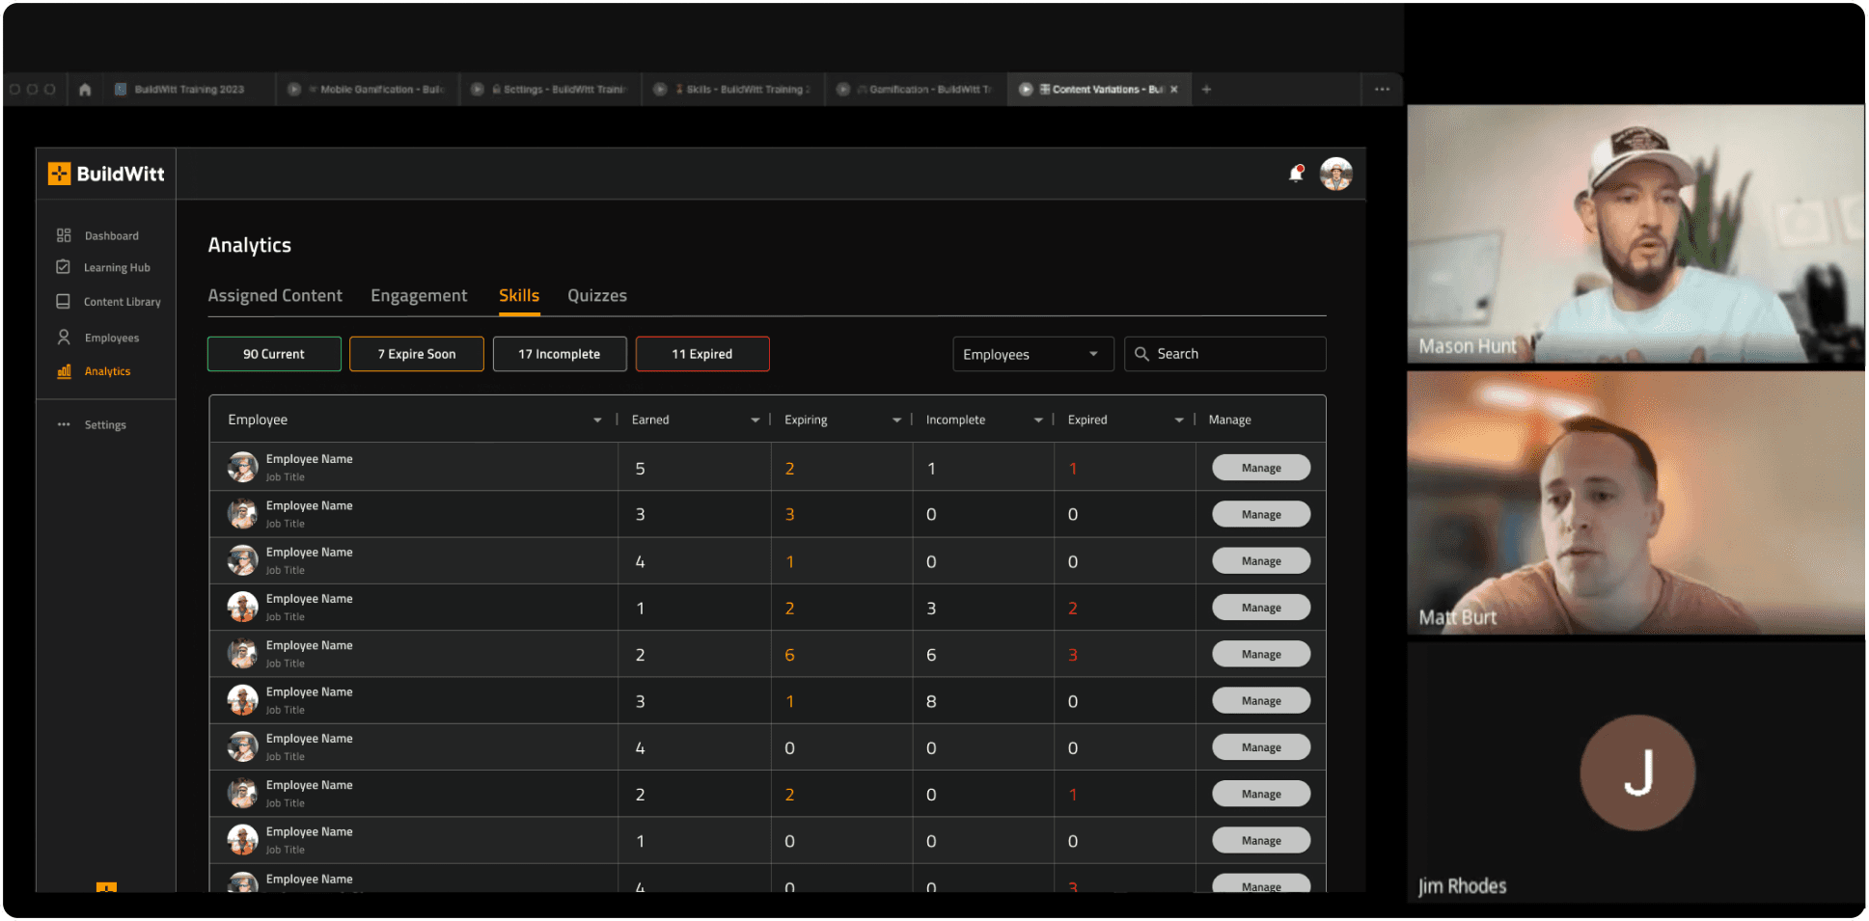Click Manage for employee with 5 earned
This screenshot has width=1869, height=921.
[1261, 468]
